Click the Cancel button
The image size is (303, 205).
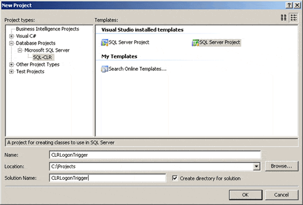pyautogui.click(x=282, y=195)
